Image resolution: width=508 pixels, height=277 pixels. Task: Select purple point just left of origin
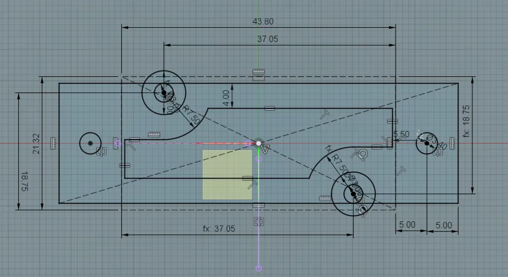248,143
